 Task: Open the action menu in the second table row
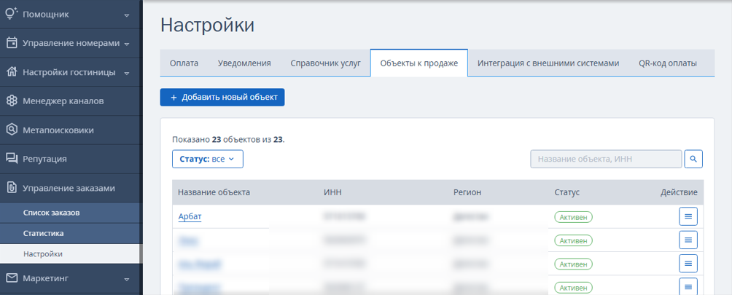[x=688, y=240]
